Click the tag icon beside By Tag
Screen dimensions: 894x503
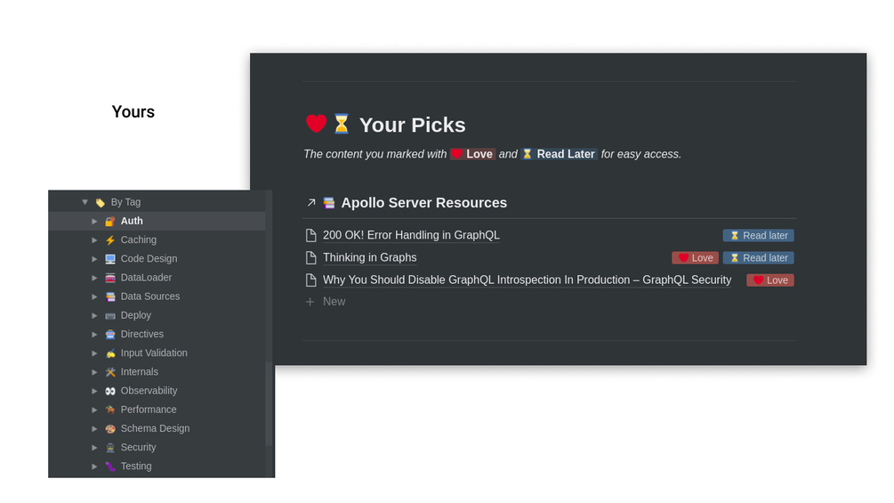pos(100,202)
